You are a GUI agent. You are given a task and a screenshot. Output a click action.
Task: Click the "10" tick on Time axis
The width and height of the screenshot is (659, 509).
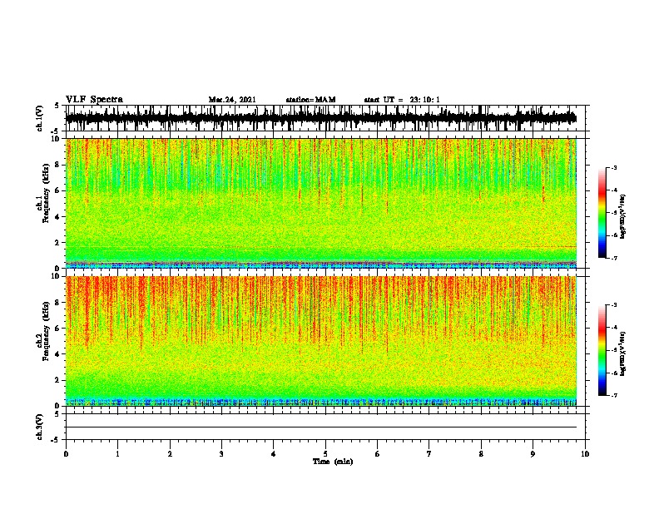[x=585, y=454]
